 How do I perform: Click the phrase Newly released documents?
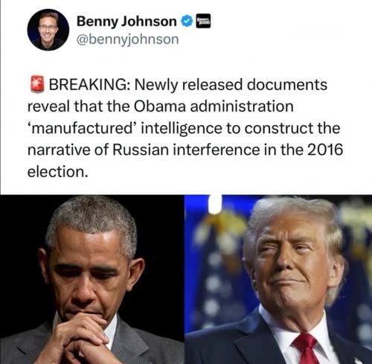pyautogui.click(x=231, y=85)
